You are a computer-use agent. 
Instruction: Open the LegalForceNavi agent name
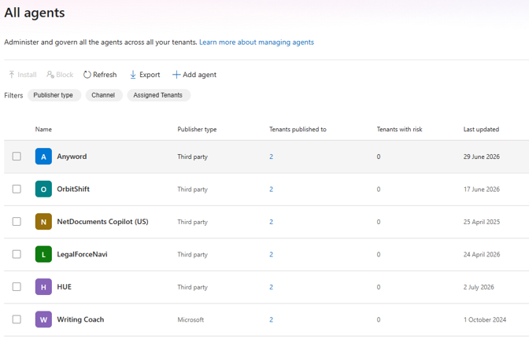[82, 254]
